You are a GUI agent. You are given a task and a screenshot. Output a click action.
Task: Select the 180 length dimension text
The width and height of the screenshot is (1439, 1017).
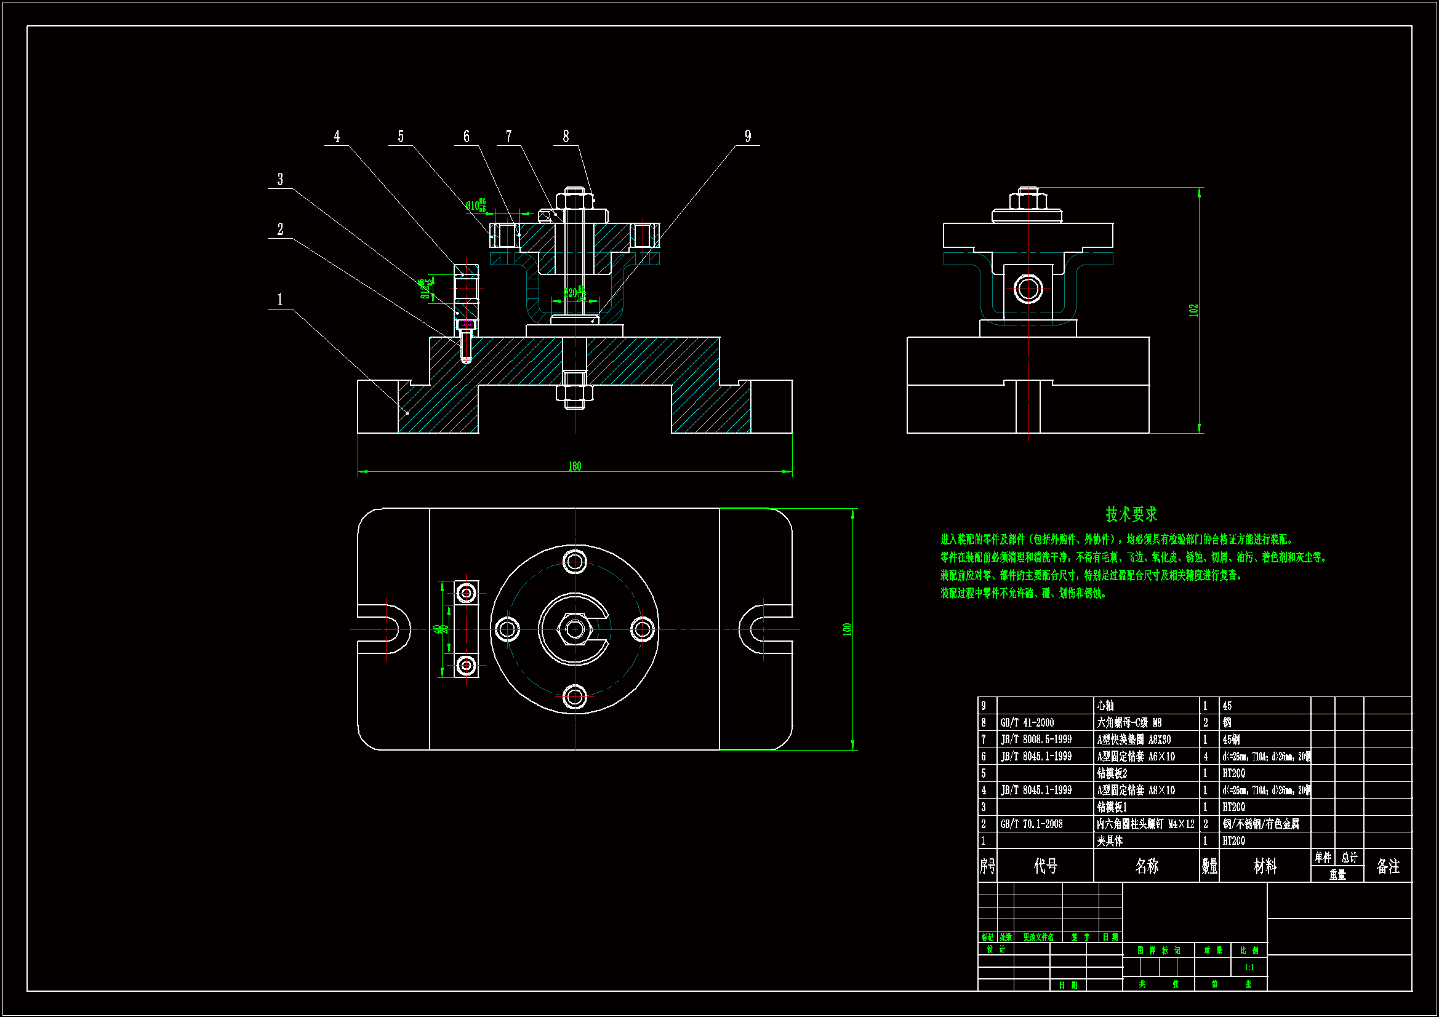tap(574, 466)
